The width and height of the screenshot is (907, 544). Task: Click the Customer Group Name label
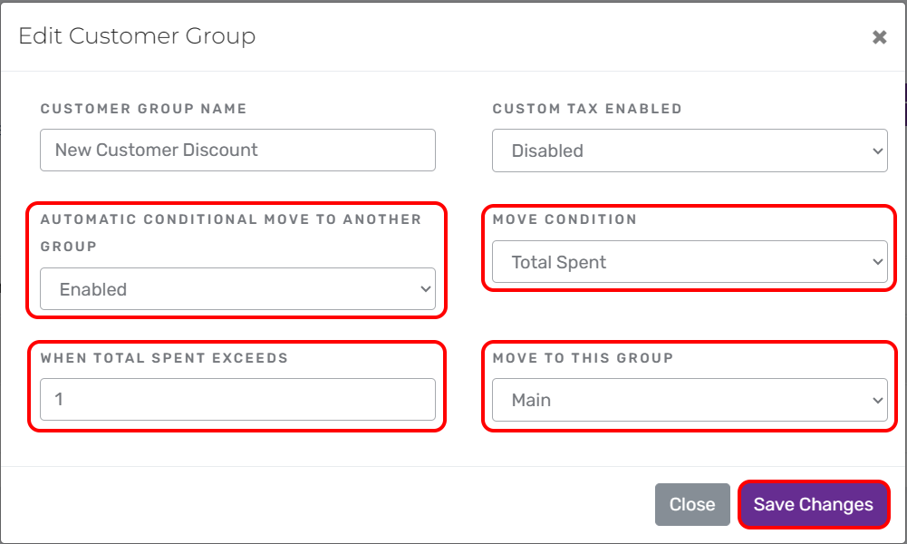[143, 109]
